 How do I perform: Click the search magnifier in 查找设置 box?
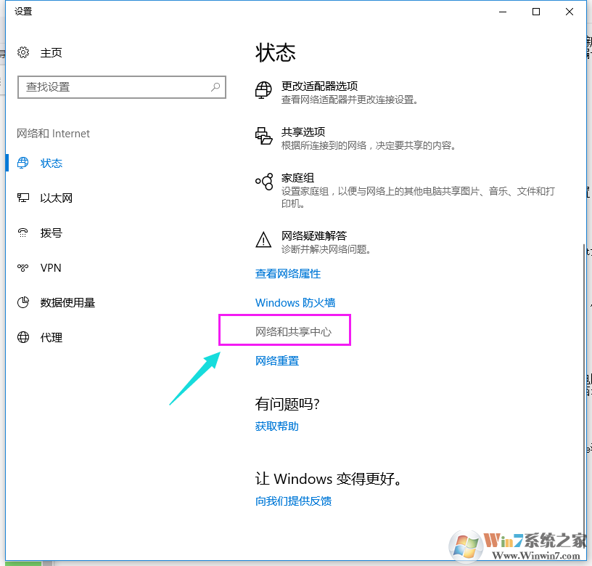click(x=215, y=86)
